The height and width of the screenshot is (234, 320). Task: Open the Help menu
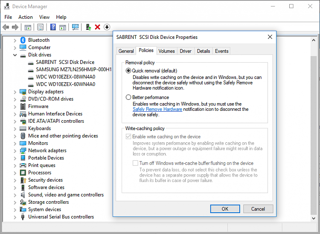click(x=61, y=17)
